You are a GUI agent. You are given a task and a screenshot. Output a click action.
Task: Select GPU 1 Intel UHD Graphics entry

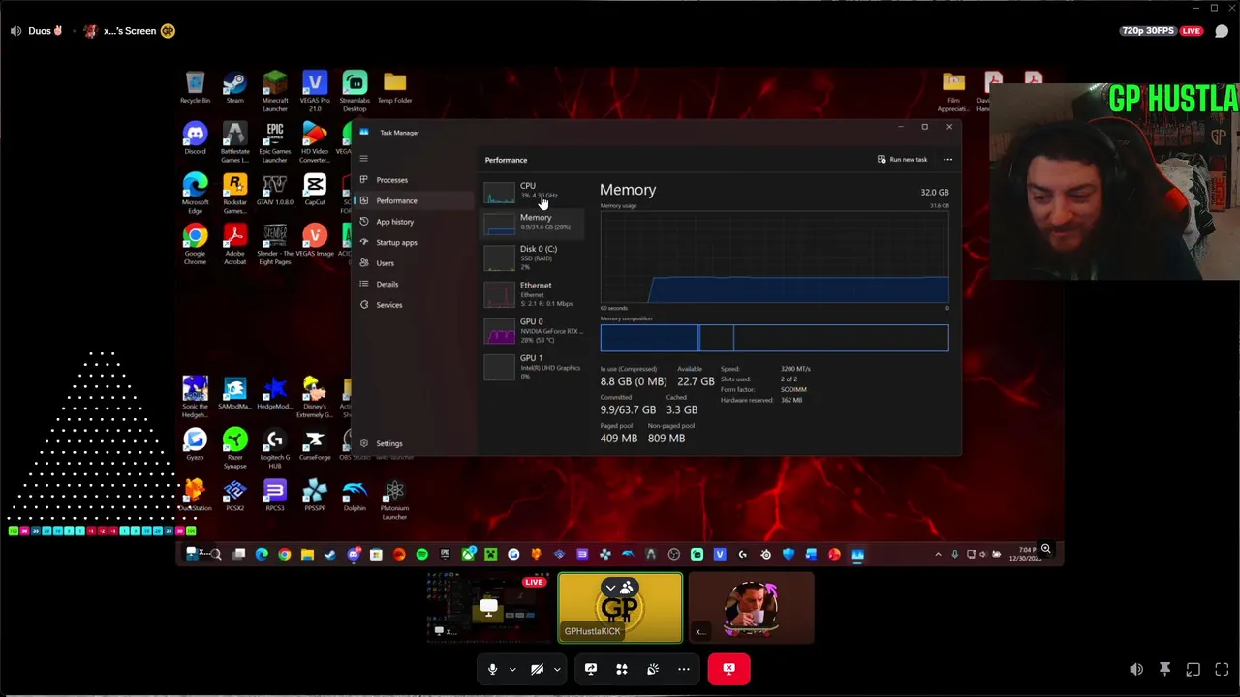point(533,366)
